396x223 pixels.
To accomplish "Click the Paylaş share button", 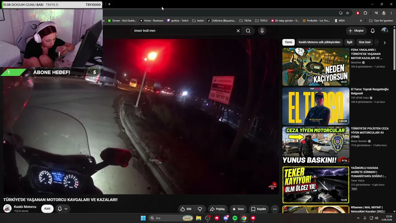I will tap(217, 209).
